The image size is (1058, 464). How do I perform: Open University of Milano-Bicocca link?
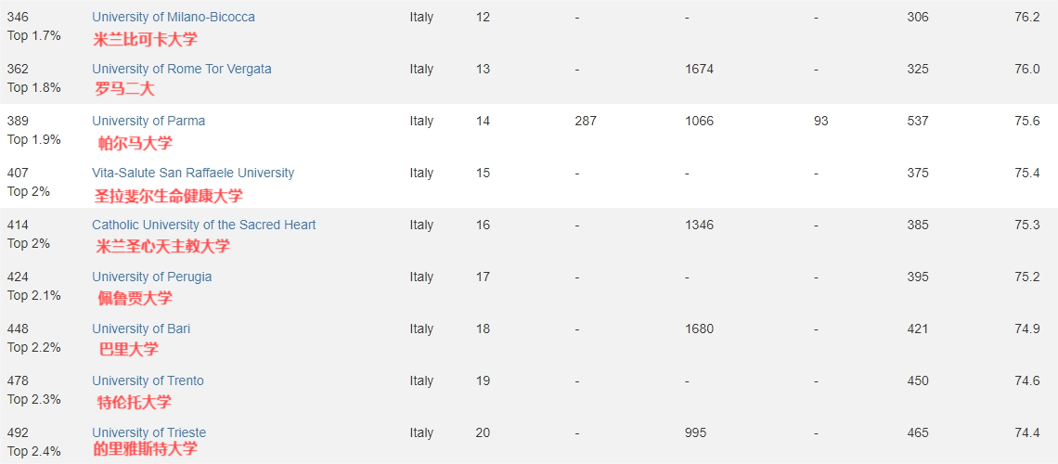pyautogui.click(x=174, y=17)
